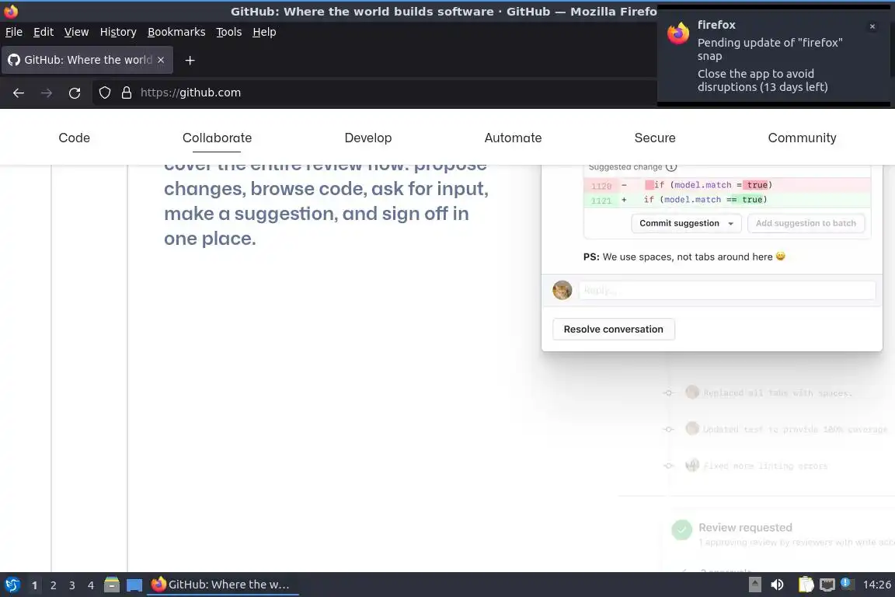Click the Firefox logo in title bar
The image size is (895, 597).
[x=11, y=11]
